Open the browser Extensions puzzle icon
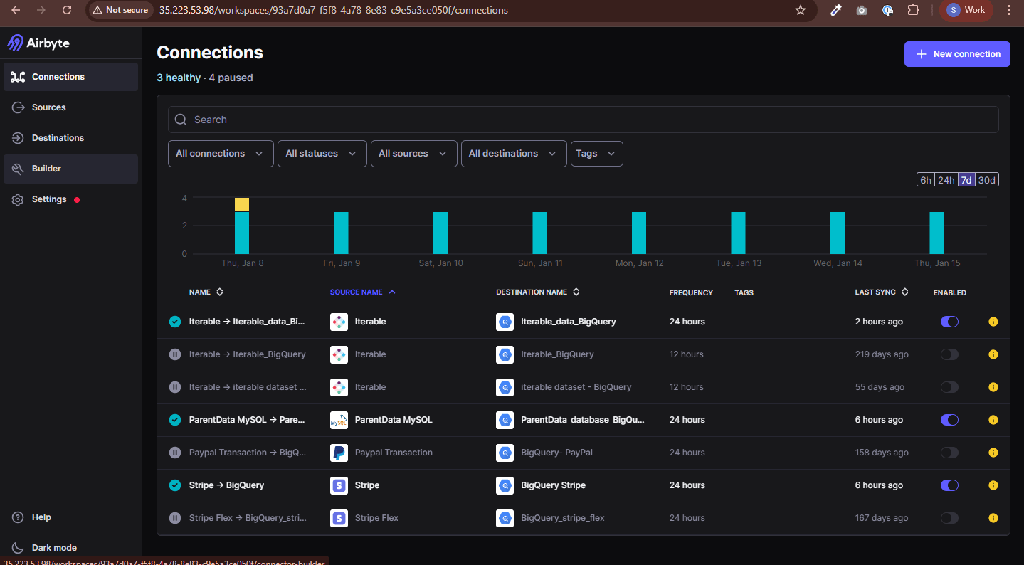The width and height of the screenshot is (1024, 565). point(914,10)
